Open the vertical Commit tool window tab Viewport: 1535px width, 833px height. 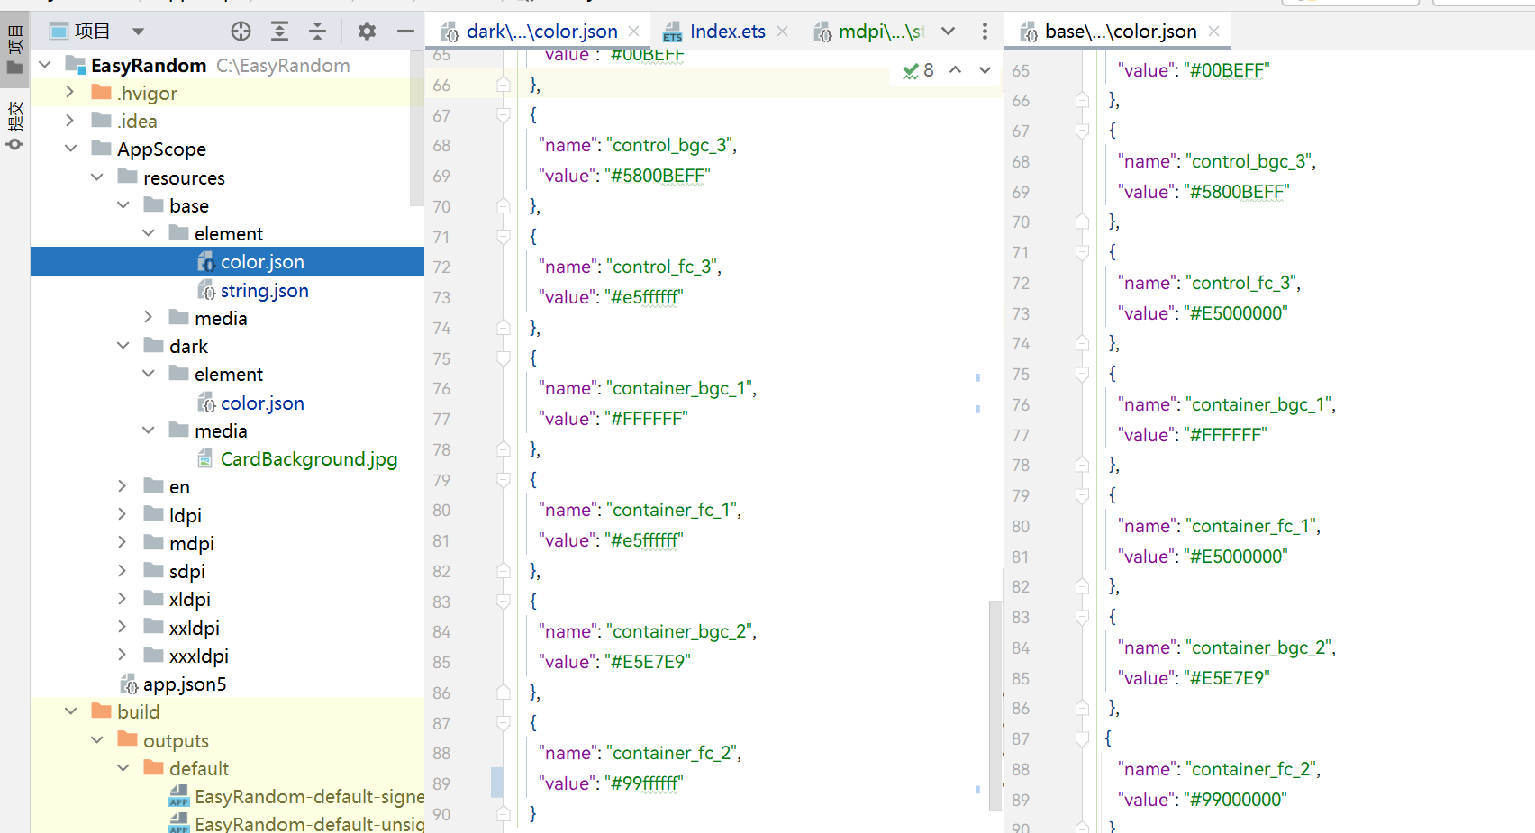pyautogui.click(x=14, y=125)
